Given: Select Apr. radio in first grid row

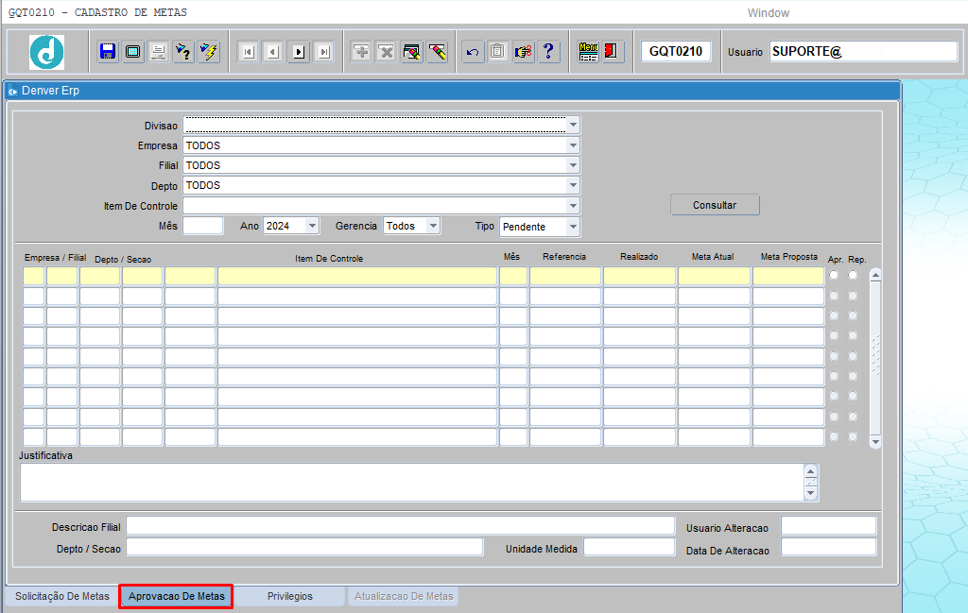Looking at the screenshot, I should tap(834, 275).
